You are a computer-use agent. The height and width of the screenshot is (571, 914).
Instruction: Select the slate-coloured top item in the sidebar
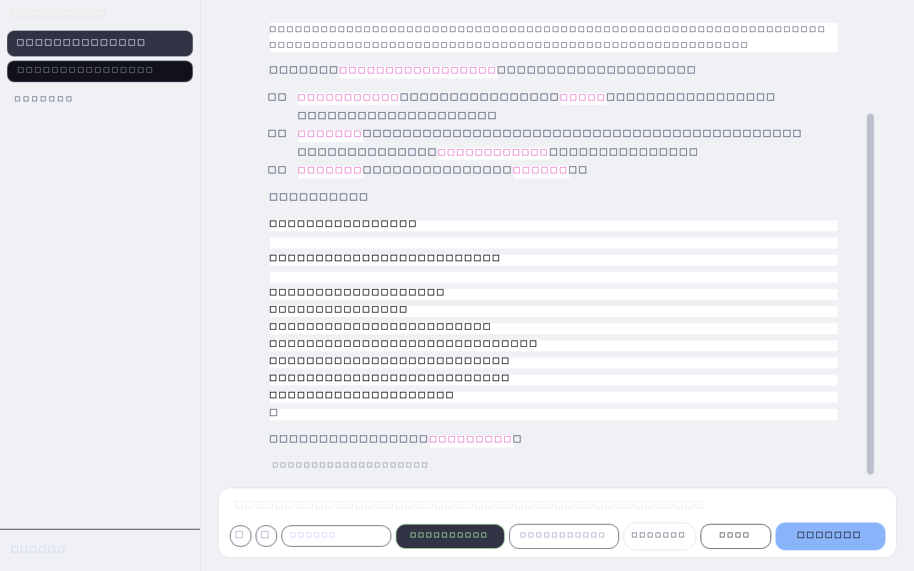[100, 44]
